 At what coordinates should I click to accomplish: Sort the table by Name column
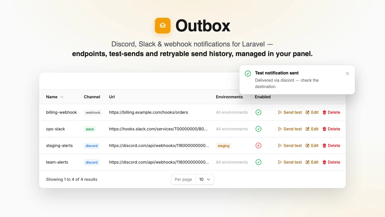[x=54, y=97]
